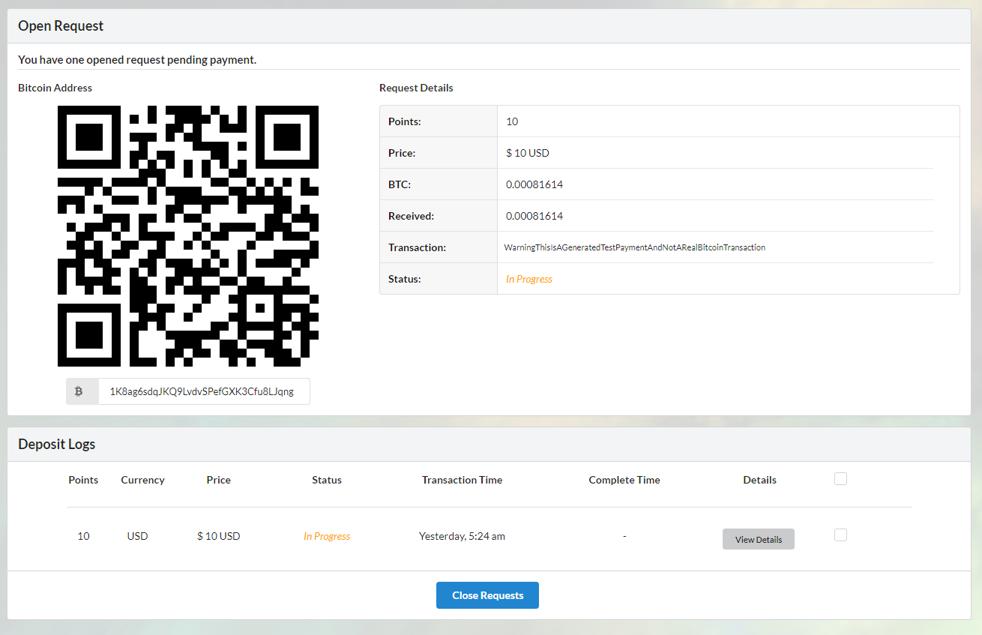Click the '$ 10 USD' value in Price row of Request Details

tap(528, 153)
